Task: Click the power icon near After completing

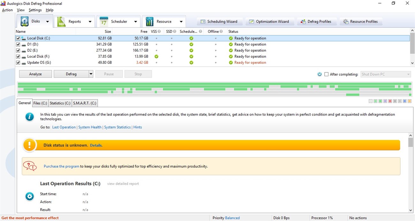Action: [x=320, y=74]
